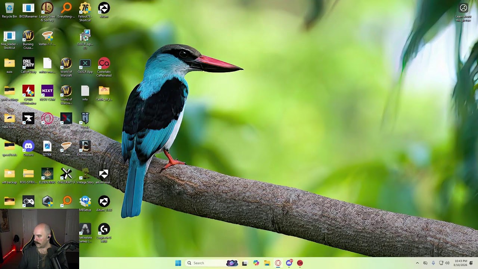Viewport: 478px width, 269px height.
Task: Open the info text file icon
Action: 85,93
